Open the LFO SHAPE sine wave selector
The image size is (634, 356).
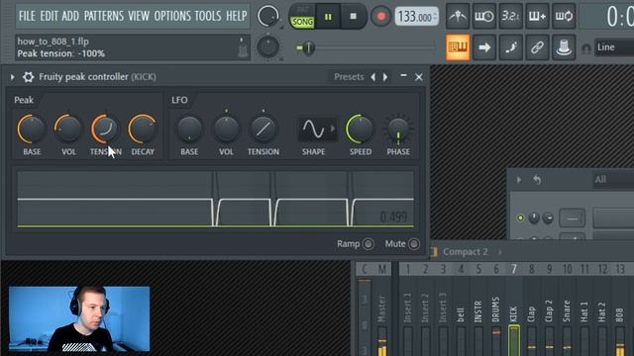click(x=317, y=130)
